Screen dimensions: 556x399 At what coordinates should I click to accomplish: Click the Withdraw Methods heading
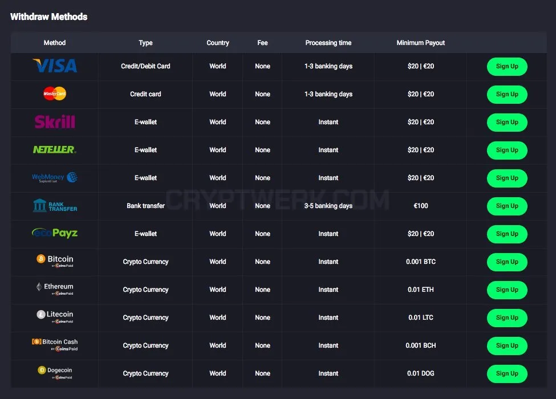point(48,17)
